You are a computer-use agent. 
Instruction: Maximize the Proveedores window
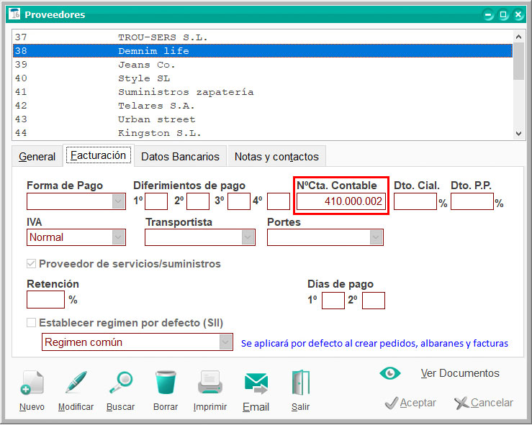[x=503, y=14]
